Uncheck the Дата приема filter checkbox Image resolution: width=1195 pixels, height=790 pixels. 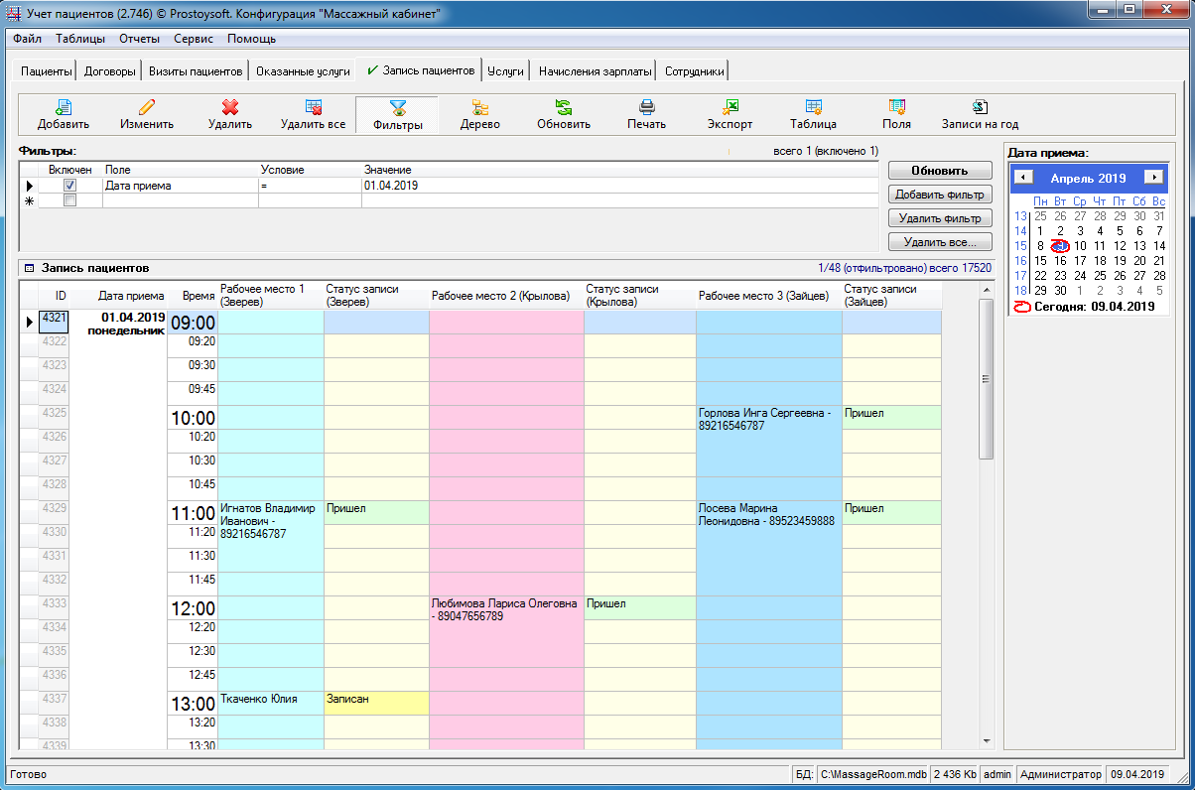coord(69,186)
